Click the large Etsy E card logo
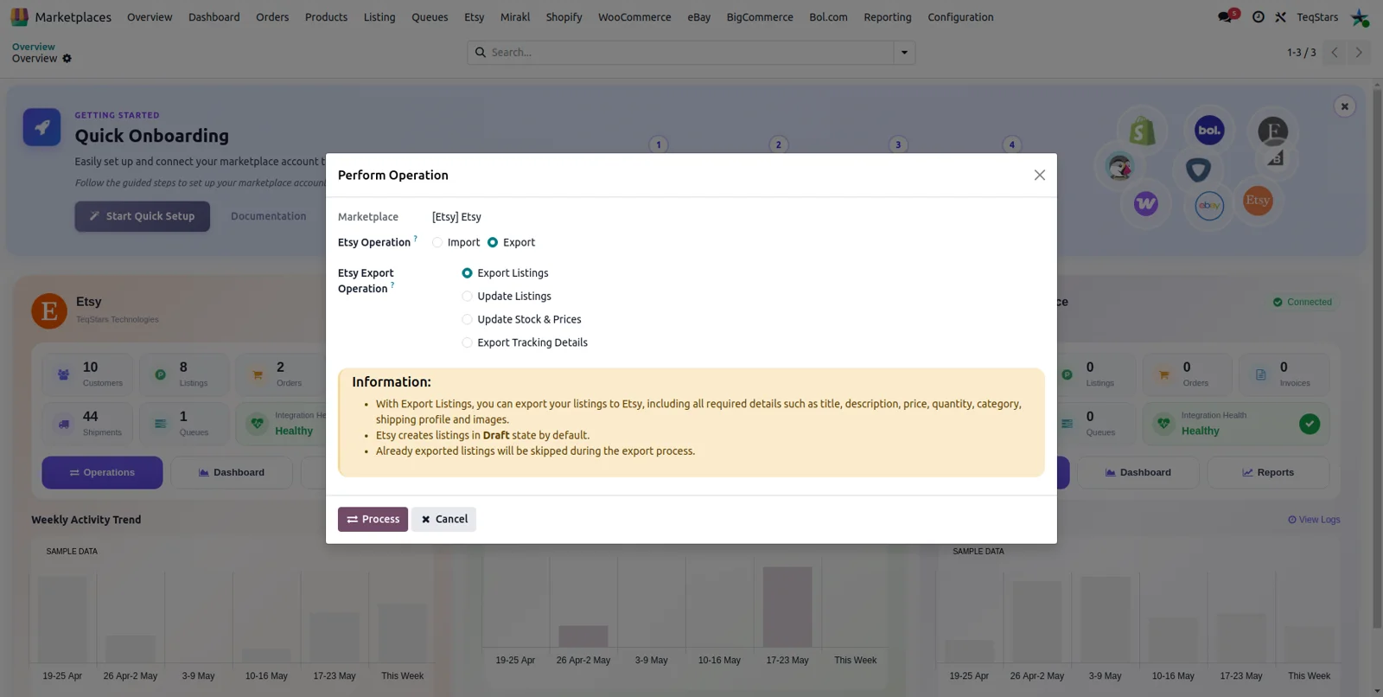1383x697 pixels. click(x=49, y=310)
